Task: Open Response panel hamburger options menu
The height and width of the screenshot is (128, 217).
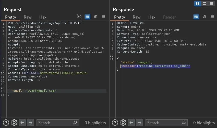Action: (x=212, y=17)
